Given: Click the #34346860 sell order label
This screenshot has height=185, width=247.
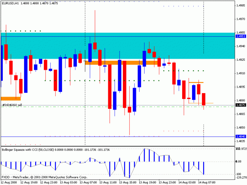Looking at the screenshot, I should pos(12,105).
